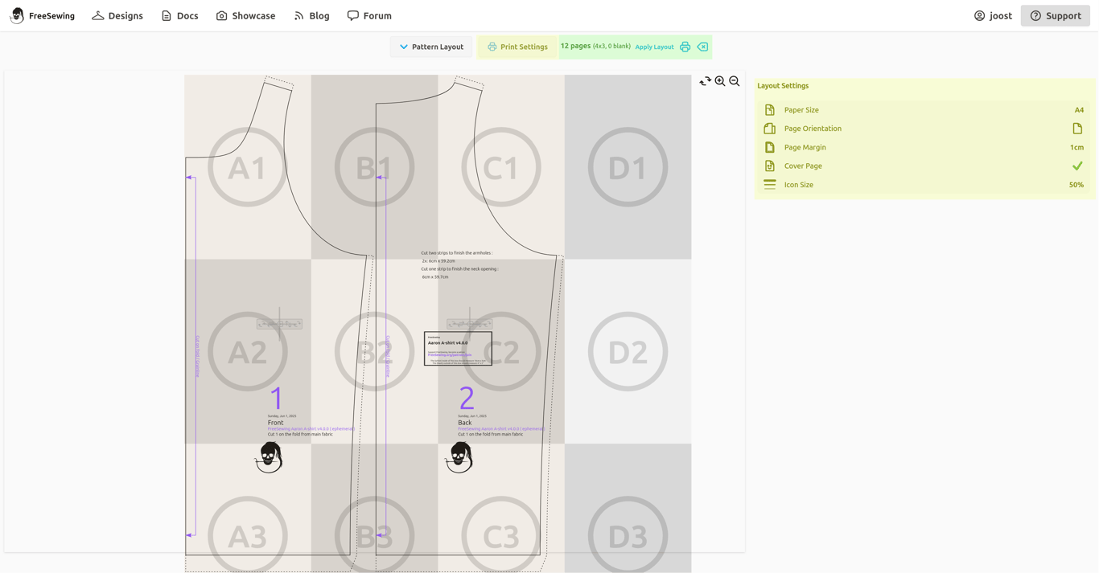Click the Front label text
This screenshot has height=573, width=1099.
point(275,423)
